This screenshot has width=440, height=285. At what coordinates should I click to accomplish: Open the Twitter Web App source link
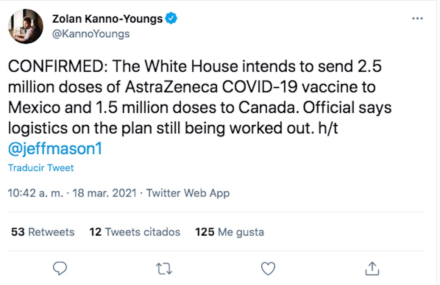(x=188, y=193)
